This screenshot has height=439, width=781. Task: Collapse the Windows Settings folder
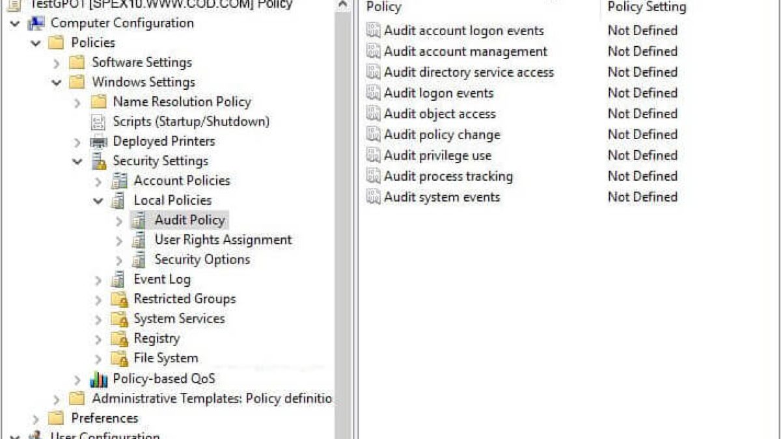coord(57,83)
